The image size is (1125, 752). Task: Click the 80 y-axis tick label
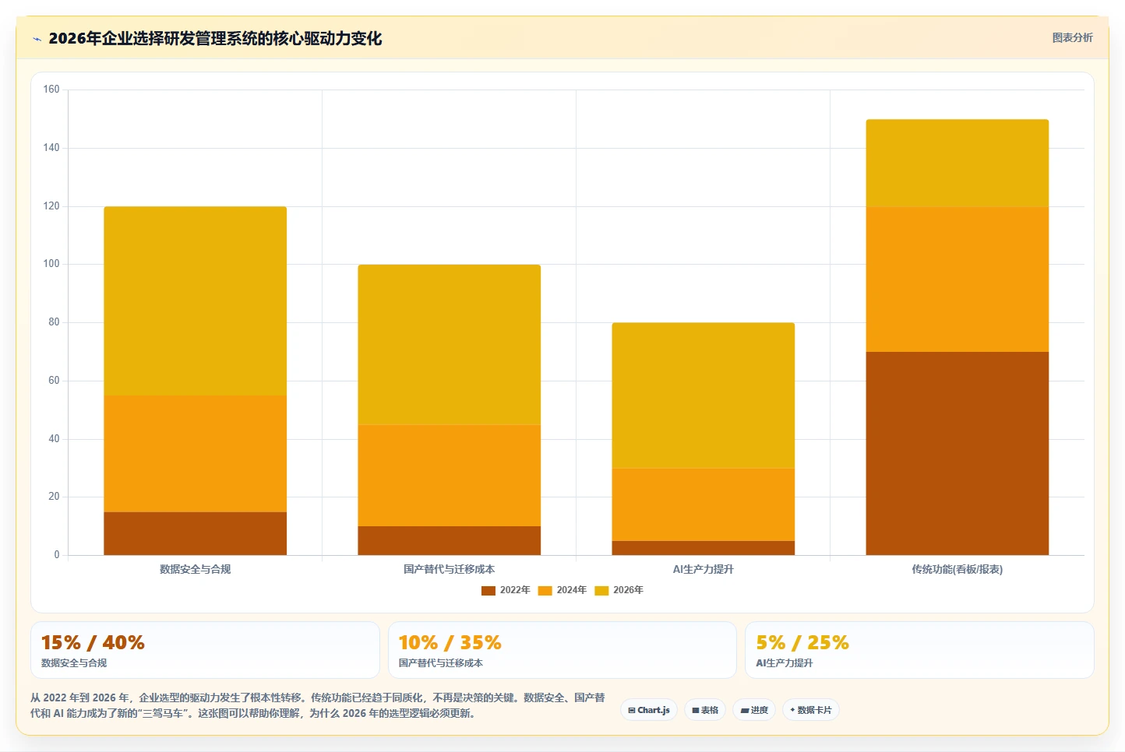54,322
